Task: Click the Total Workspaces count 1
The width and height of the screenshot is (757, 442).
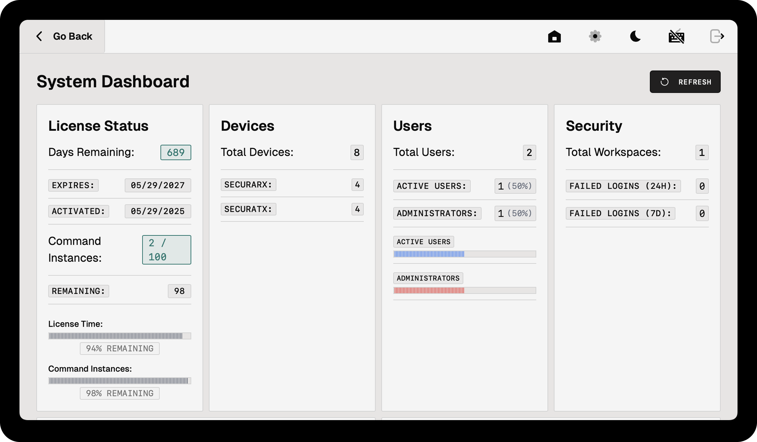Action: [x=702, y=153]
